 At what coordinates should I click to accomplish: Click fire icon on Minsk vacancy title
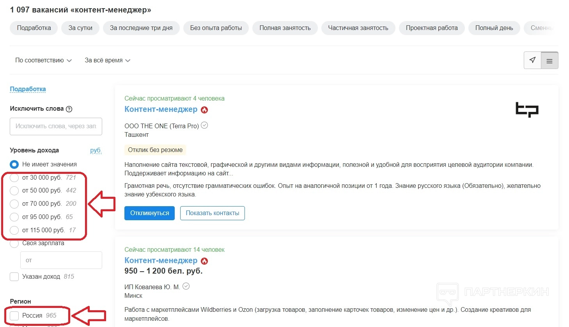click(204, 261)
